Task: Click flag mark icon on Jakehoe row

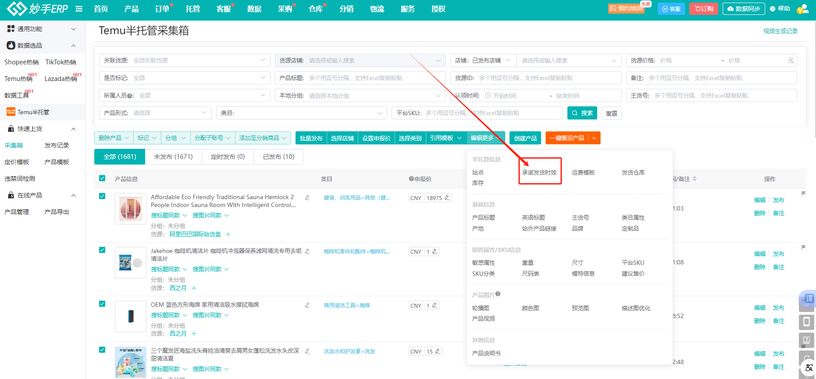Action: point(804,247)
